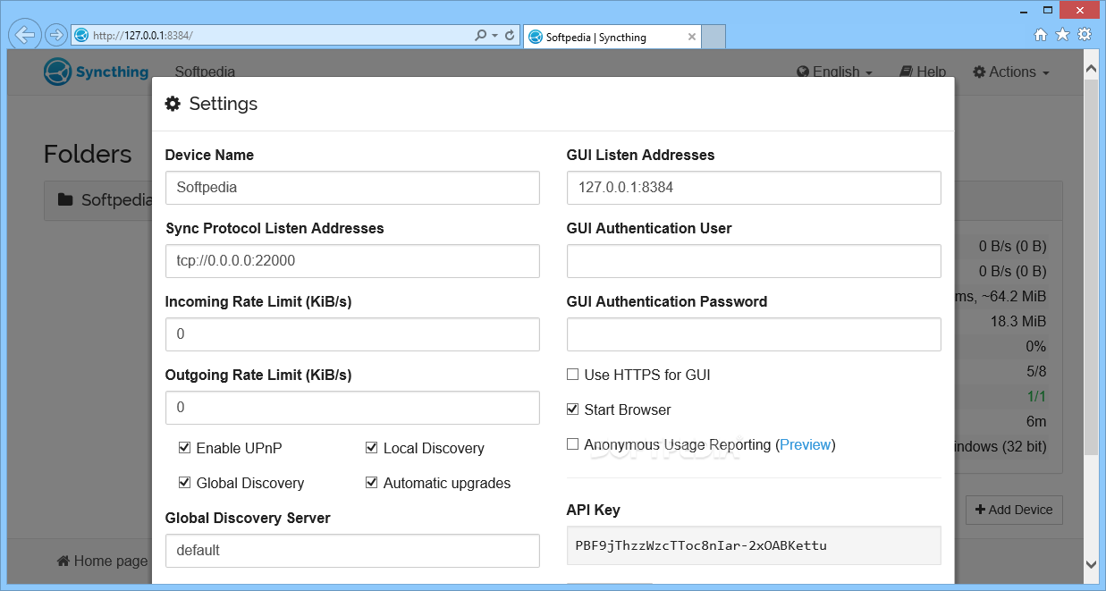Click the Global Discovery Server field

(352, 551)
